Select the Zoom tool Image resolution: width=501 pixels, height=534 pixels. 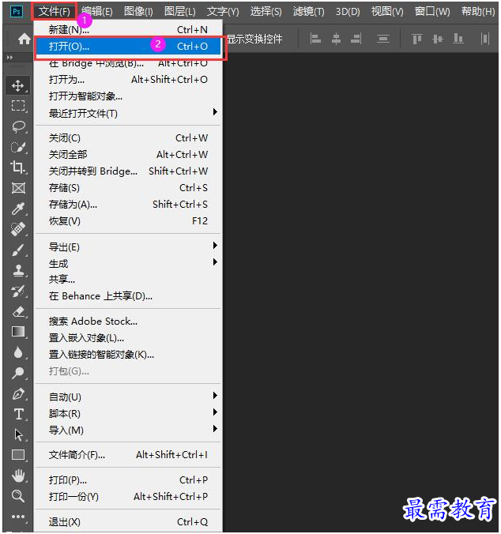(x=18, y=496)
